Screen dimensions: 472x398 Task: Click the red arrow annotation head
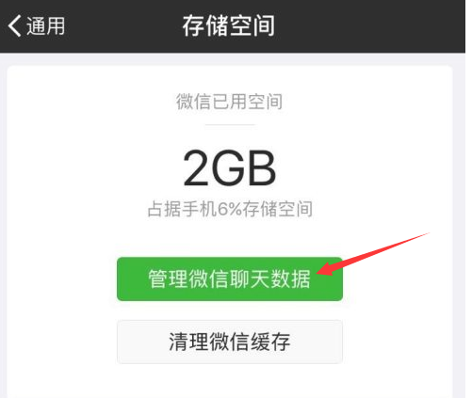tap(327, 270)
